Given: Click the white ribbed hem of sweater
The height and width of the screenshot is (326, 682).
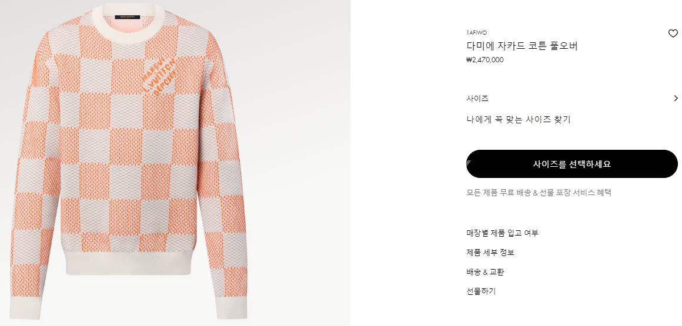Looking at the screenshot, I should [128, 263].
